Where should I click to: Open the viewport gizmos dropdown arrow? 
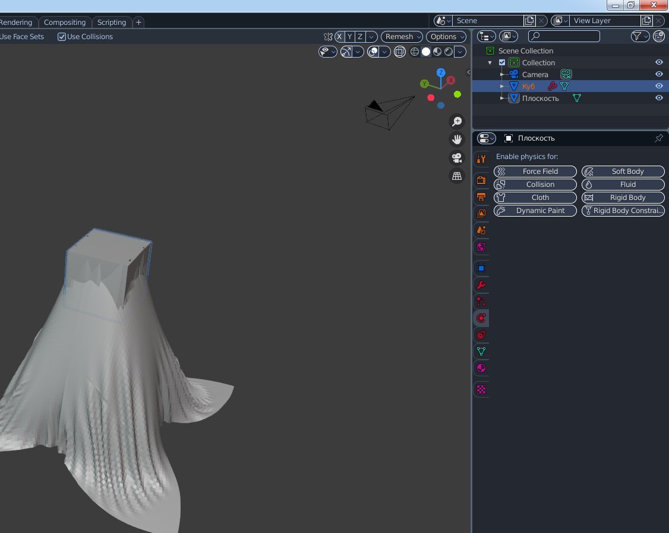click(358, 52)
